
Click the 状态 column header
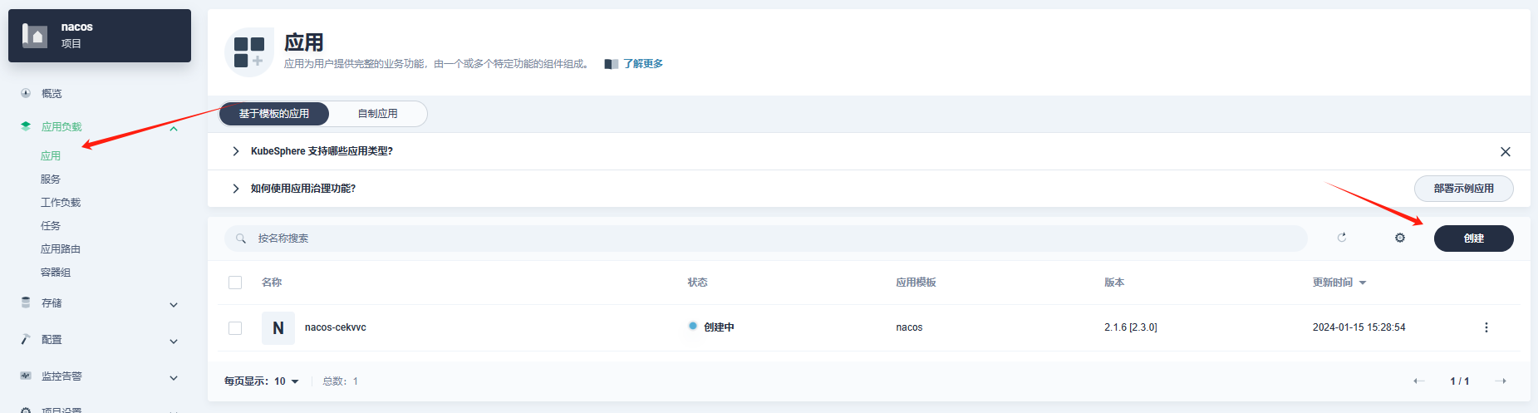coord(698,283)
